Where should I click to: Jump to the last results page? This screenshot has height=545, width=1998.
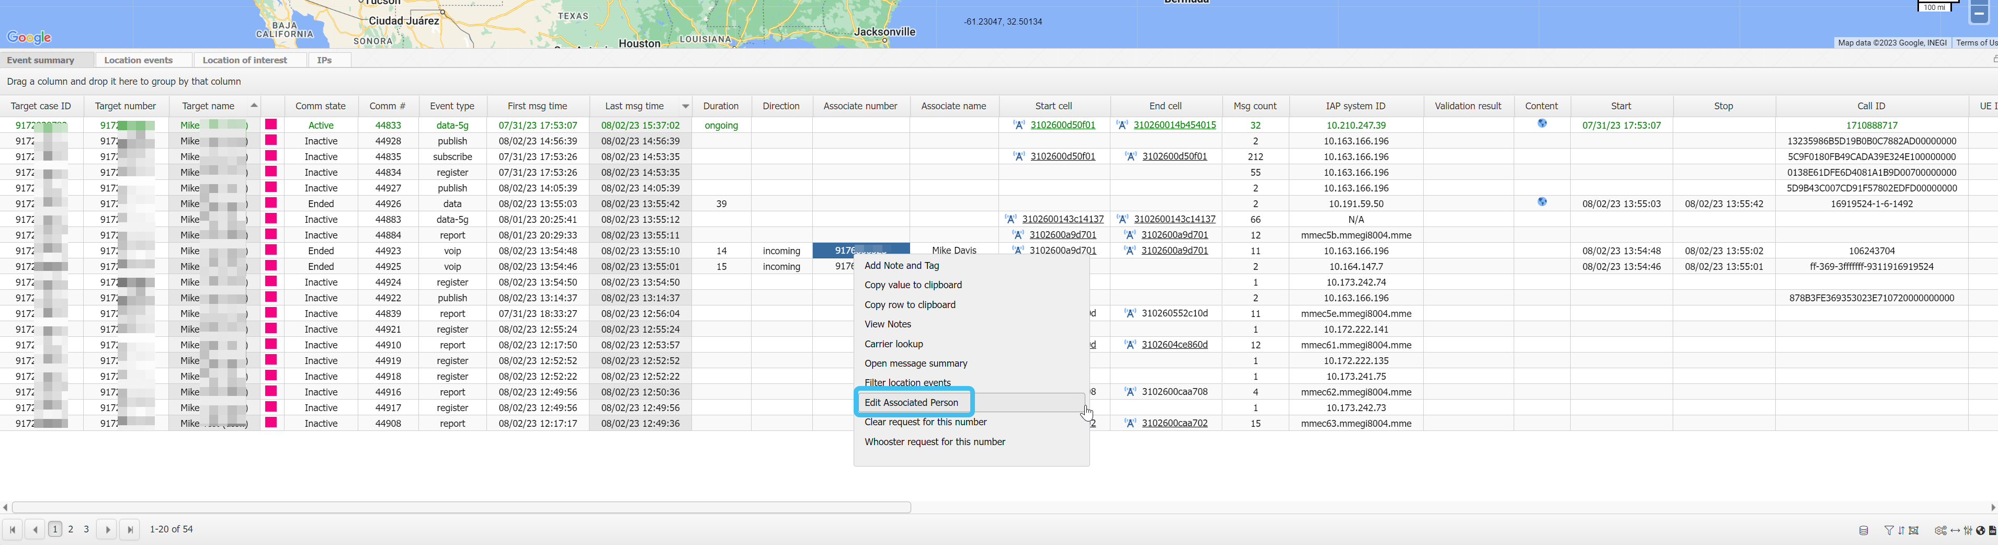[130, 529]
